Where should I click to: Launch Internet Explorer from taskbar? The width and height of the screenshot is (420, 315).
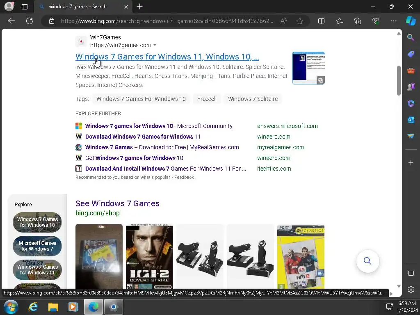click(33, 307)
